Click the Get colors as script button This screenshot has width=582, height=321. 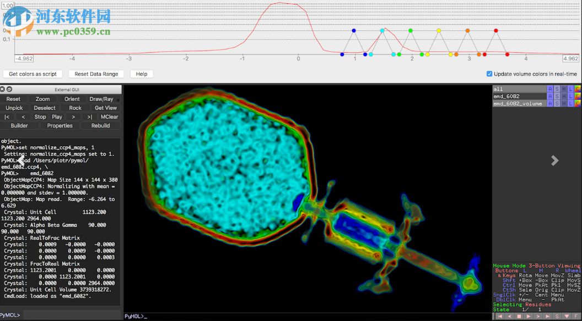pyautogui.click(x=33, y=74)
